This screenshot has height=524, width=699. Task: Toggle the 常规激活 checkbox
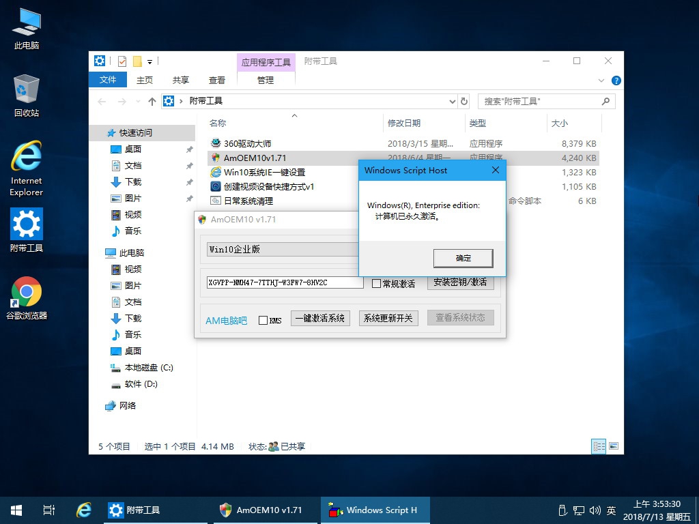[x=376, y=283]
